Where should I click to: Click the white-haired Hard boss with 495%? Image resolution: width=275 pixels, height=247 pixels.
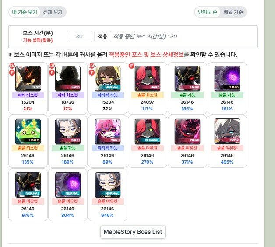227,132
